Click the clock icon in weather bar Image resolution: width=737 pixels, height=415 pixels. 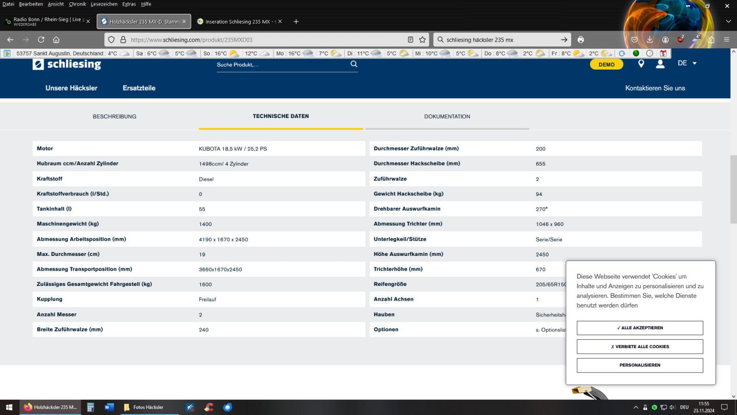click(x=649, y=53)
